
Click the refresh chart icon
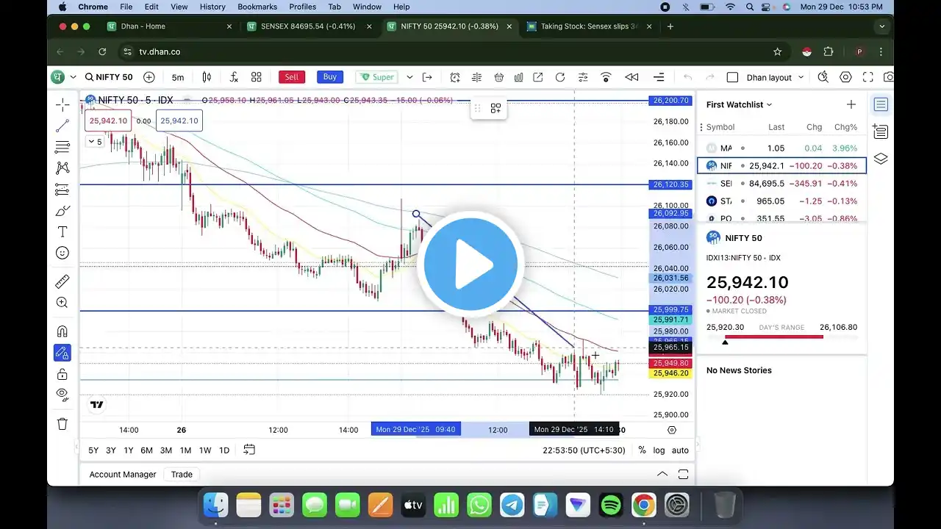point(560,77)
